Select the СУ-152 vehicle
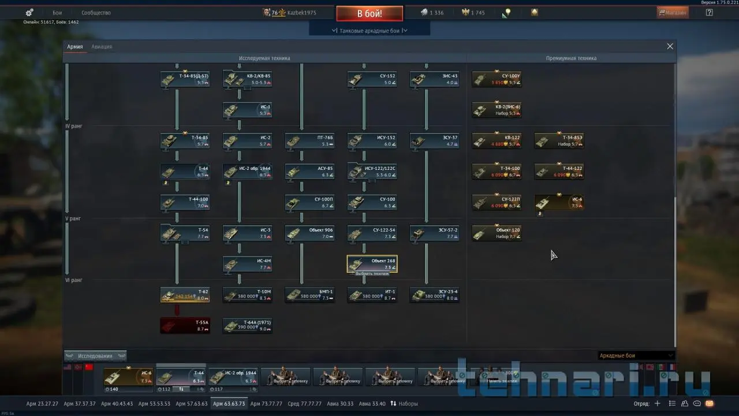The height and width of the screenshot is (416, 739). coord(372,79)
